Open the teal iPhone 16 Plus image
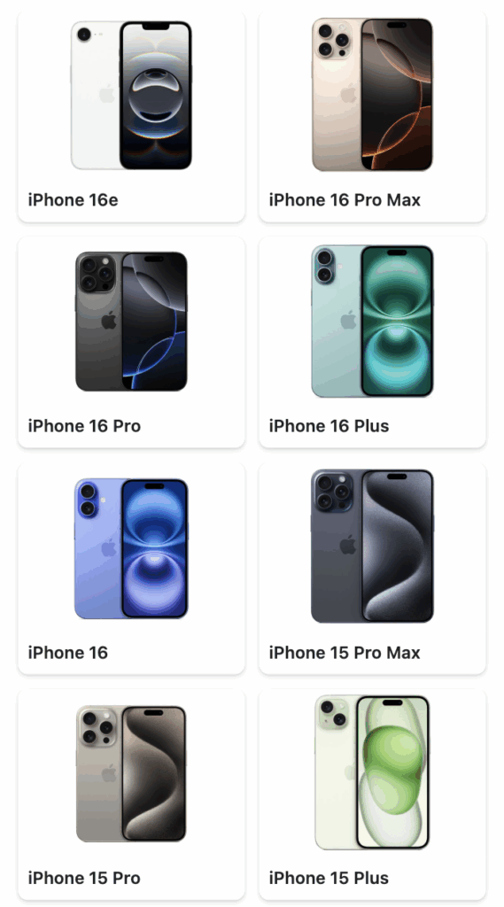Image resolution: width=504 pixels, height=907 pixels. tap(372, 321)
